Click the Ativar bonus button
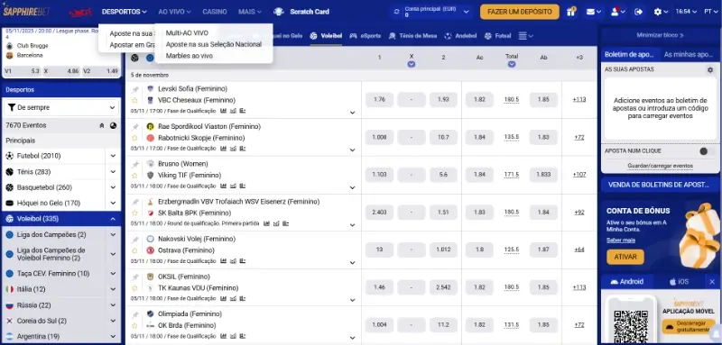Viewport: 722px width, 345px height. point(625,257)
